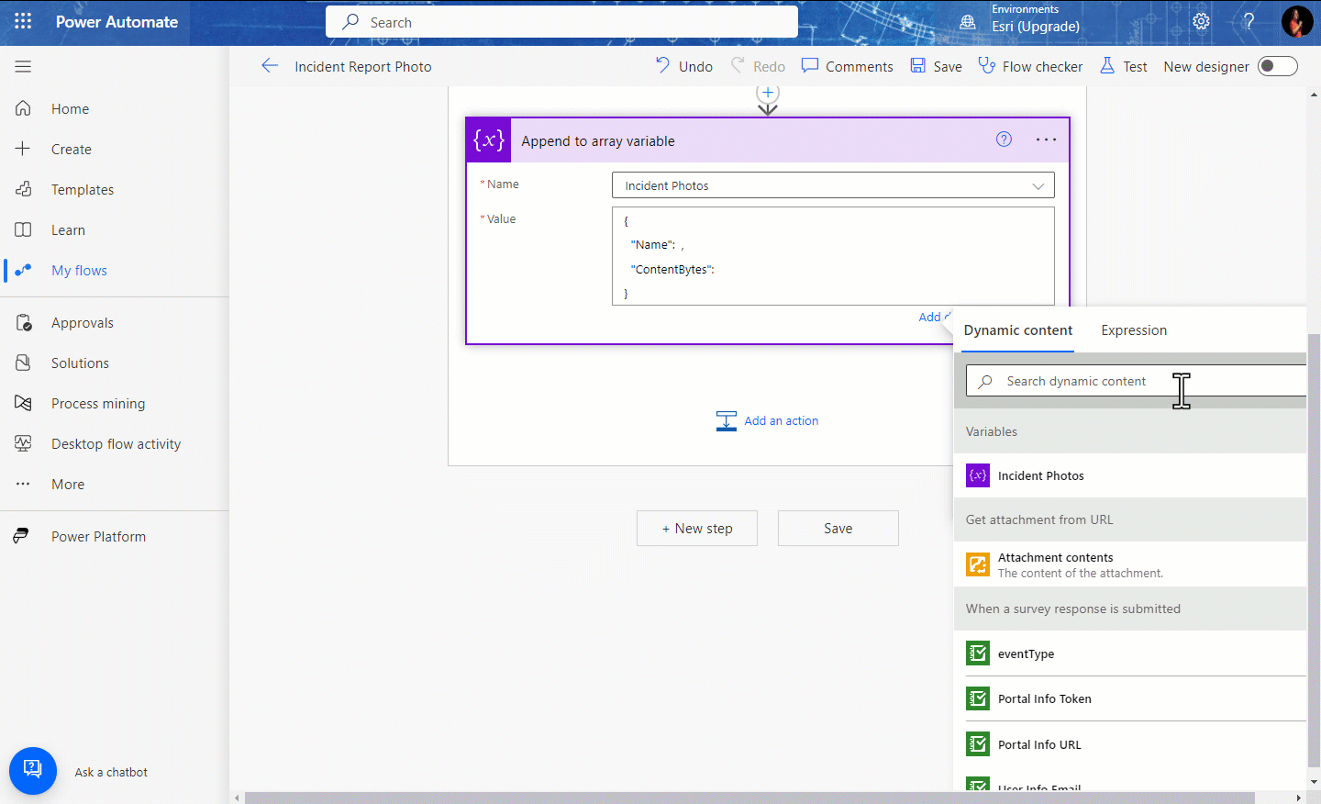
Task: Click the vertical scrollbar down arrow
Action: click(1314, 782)
